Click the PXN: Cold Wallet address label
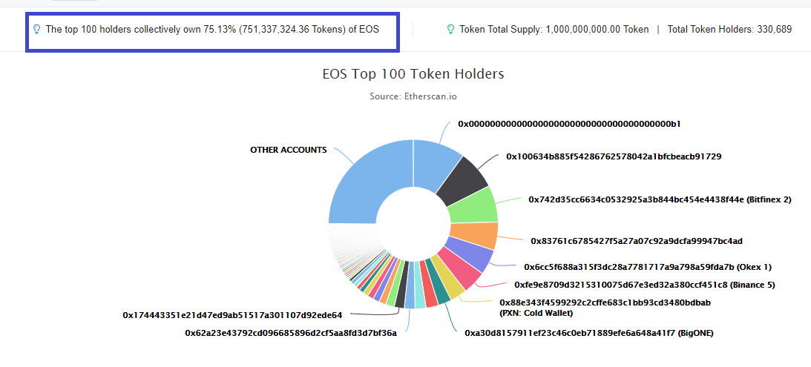The height and width of the screenshot is (367, 811). point(605,308)
